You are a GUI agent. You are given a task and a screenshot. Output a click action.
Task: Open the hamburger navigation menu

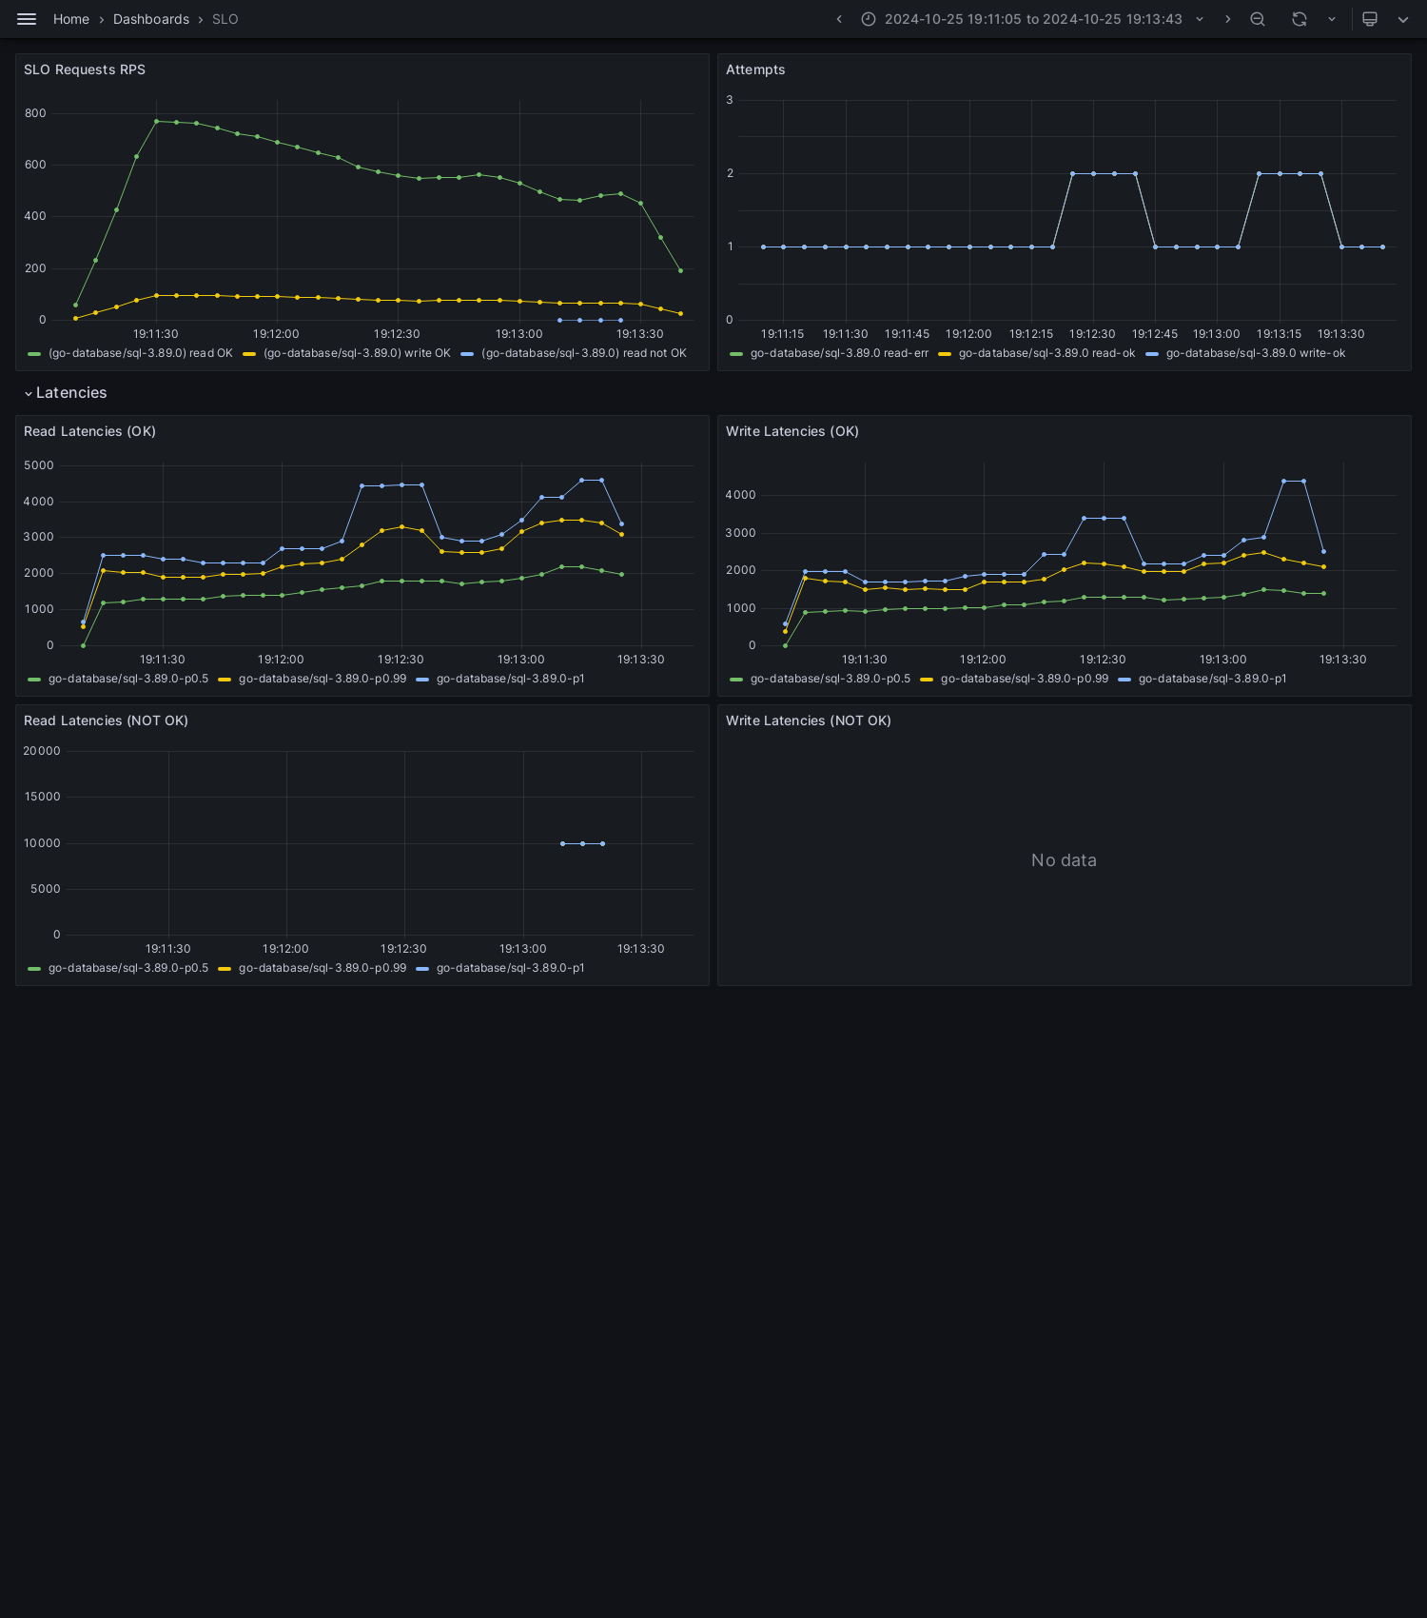[x=27, y=19]
